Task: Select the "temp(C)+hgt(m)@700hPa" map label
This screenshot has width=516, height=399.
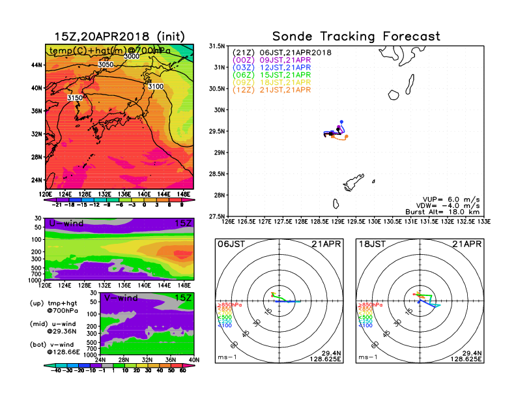Action: point(110,51)
